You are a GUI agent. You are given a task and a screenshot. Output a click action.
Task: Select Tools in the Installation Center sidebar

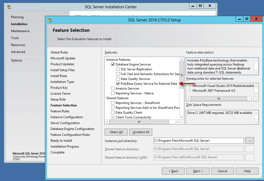click(15, 38)
